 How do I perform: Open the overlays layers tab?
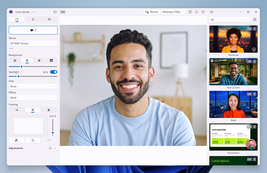click(49, 19)
